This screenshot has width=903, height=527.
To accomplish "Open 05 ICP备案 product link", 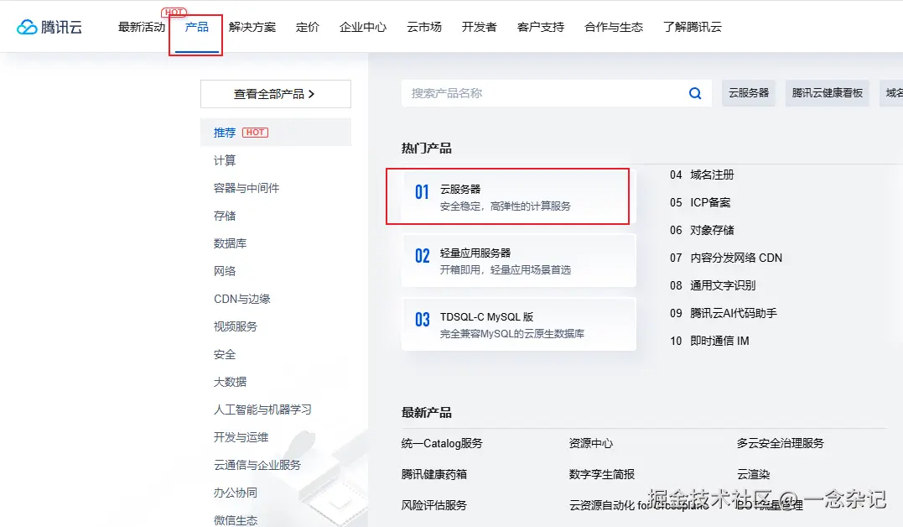I will click(x=700, y=202).
